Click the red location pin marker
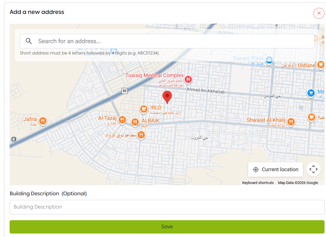This screenshot has width=326, height=237. tap(167, 96)
